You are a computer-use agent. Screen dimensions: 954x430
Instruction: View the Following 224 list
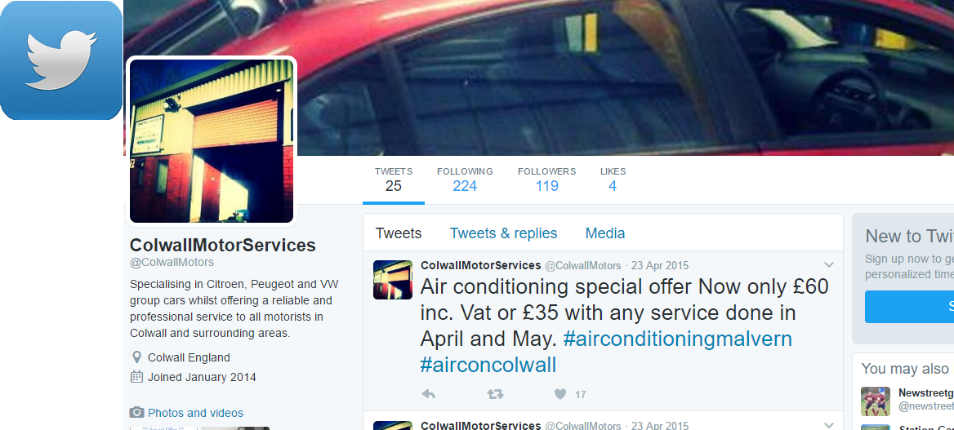(465, 180)
